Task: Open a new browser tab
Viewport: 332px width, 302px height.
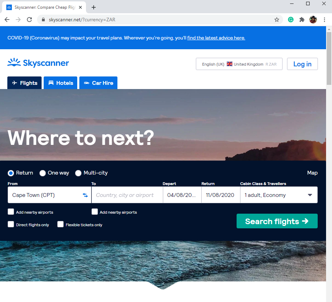Action: pos(94,7)
